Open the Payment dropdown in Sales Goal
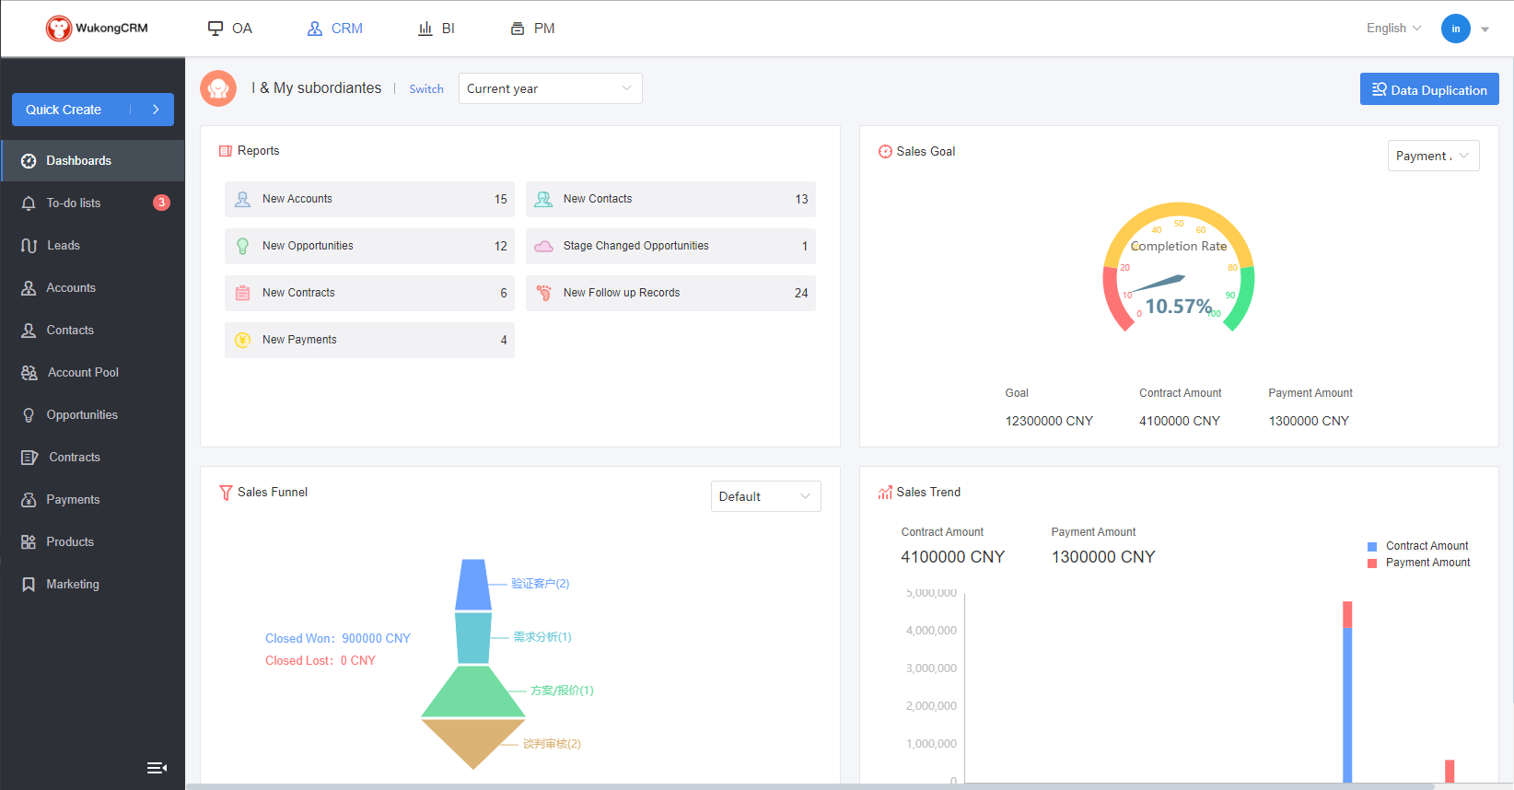1514x790 pixels. tap(1433, 156)
